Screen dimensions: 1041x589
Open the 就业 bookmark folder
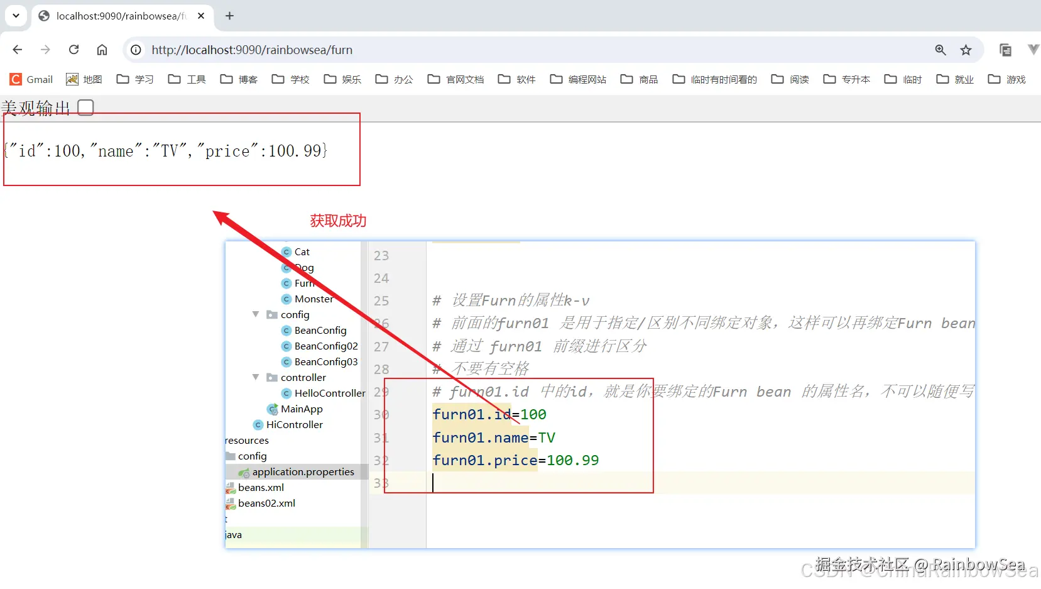tap(955, 79)
